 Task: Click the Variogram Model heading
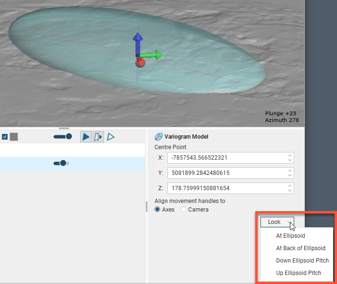point(186,137)
